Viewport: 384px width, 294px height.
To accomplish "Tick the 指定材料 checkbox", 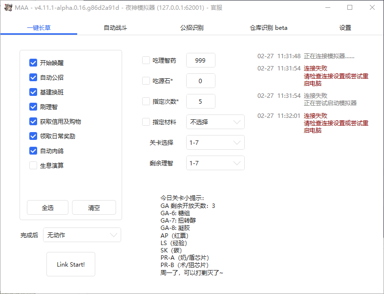I will (146, 122).
